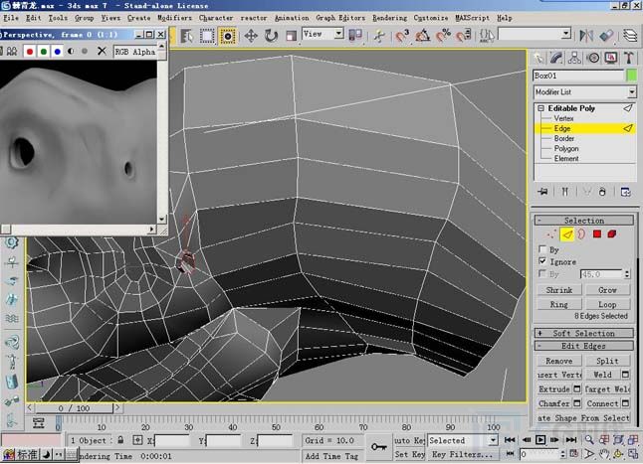The height and width of the screenshot is (464, 643).
Task: Switch to Polygon sub-object selection icon
Action: (597, 234)
